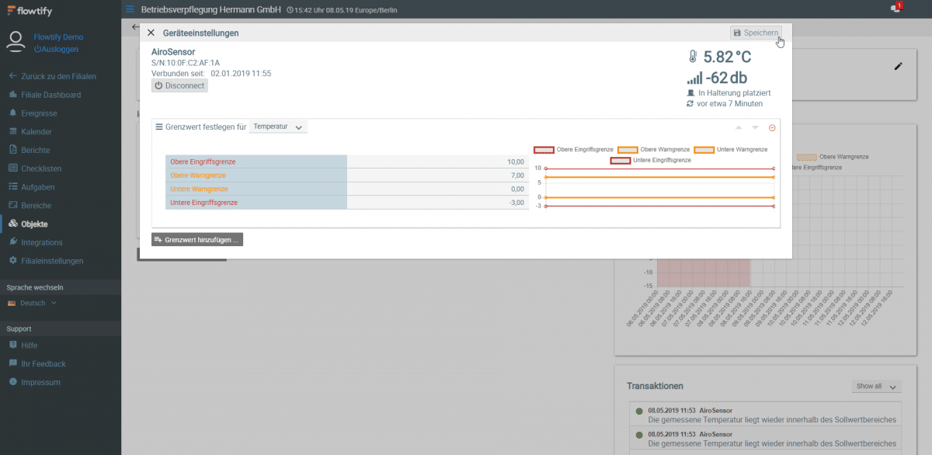
Task: Move threshold panel down with arrow icon
Action: point(755,127)
